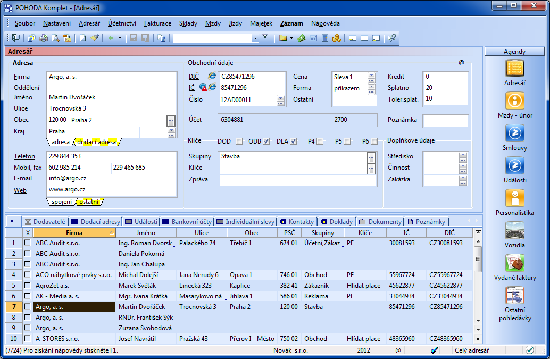This screenshot has height=359, width=550.
Task: Click the yellow folder icon in toolbar
Action: [283, 38]
